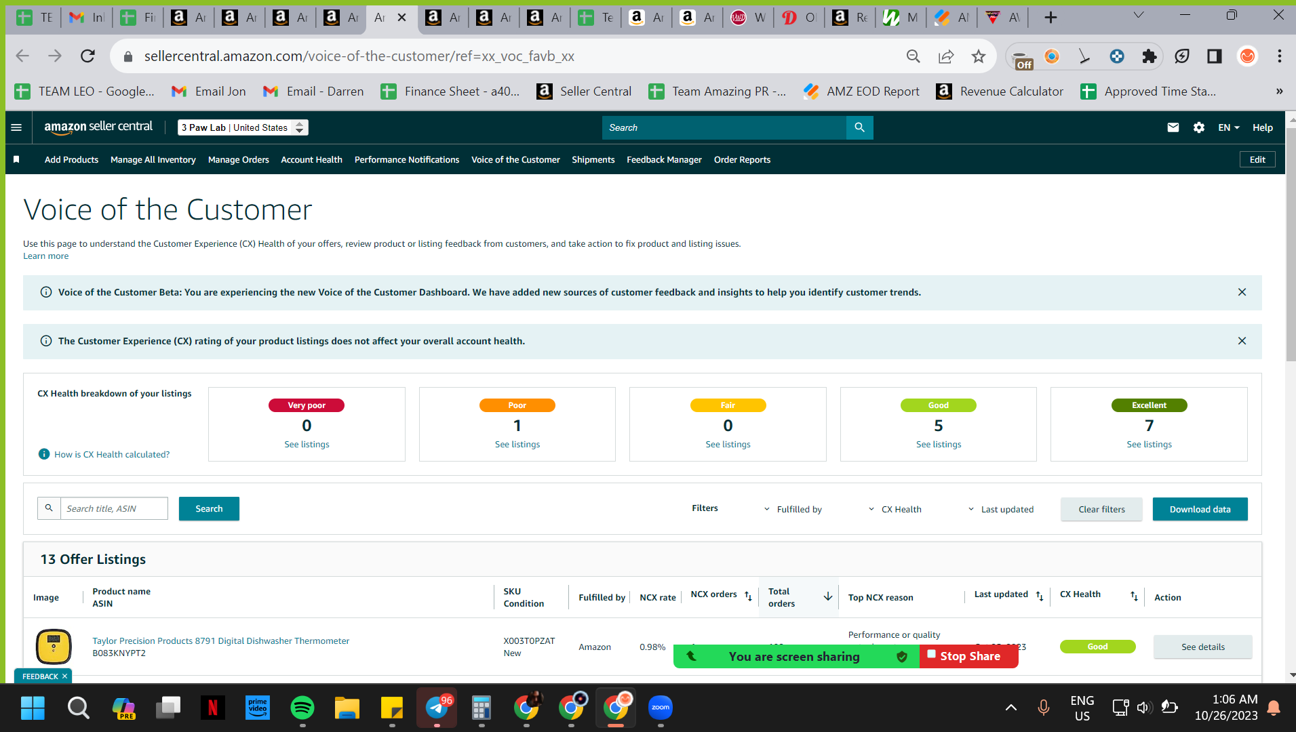Open Manage Orders

coord(239,159)
